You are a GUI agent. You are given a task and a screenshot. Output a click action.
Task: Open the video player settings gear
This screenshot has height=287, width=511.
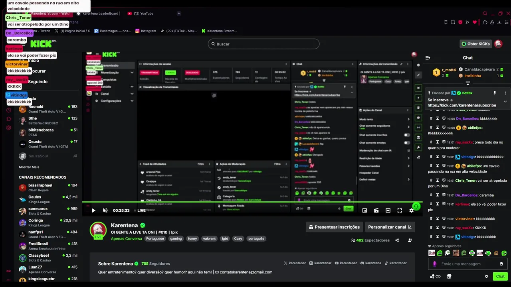412,210
